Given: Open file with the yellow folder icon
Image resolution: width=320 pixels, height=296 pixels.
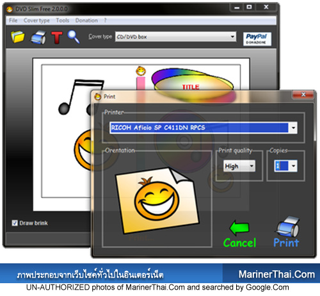Looking at the screenshot, I should (18, 37).
